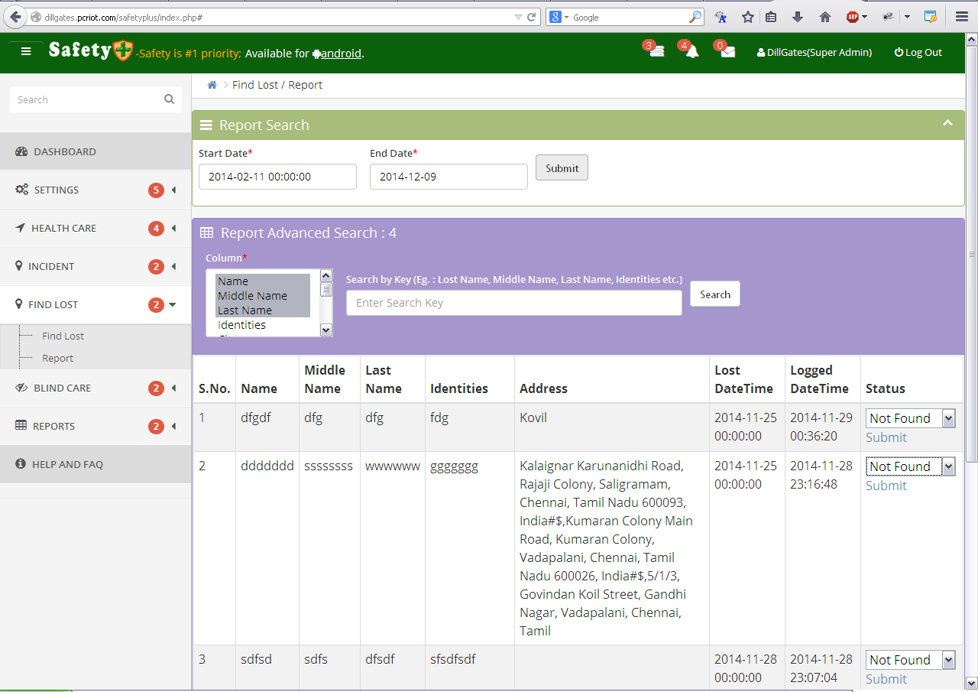The height and width of the screenshot is (692, 978).
Task: Click the Submit link for row sdfsd
Action: pos(886,679)
